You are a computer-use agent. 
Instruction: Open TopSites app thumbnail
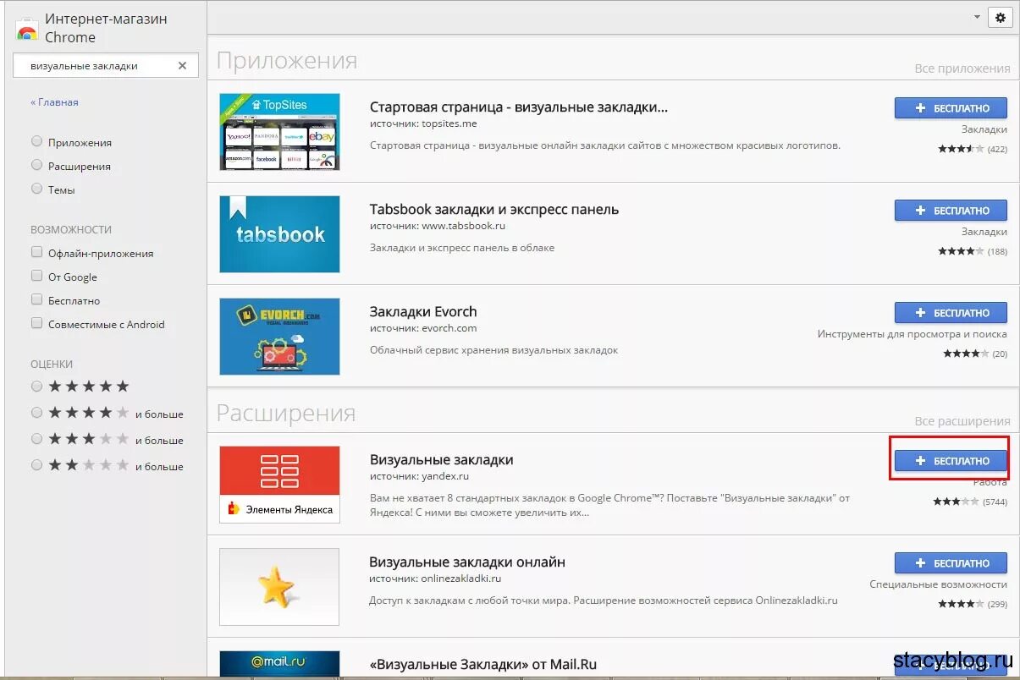(x=279, y=131)
